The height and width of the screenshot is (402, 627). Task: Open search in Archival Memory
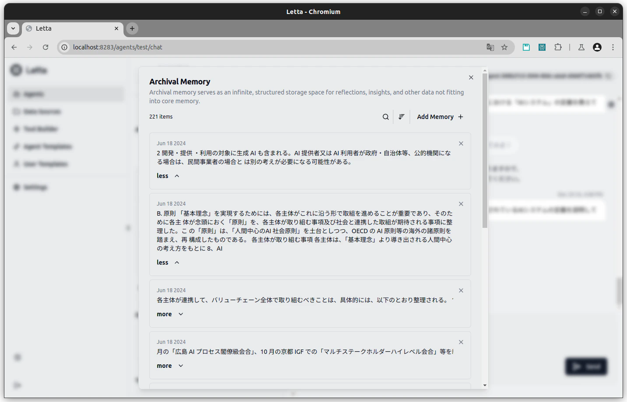(386, 117)
